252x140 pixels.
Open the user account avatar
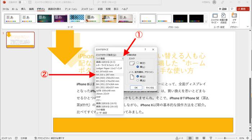coord(214,2)
